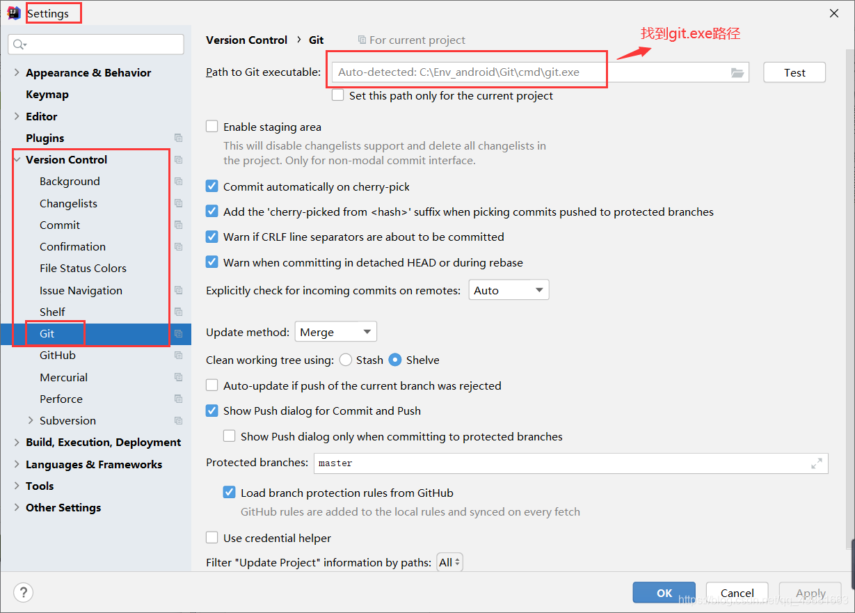Click project-level icon next to Version Control
855x613 pixels.
(x=178, y=159)
